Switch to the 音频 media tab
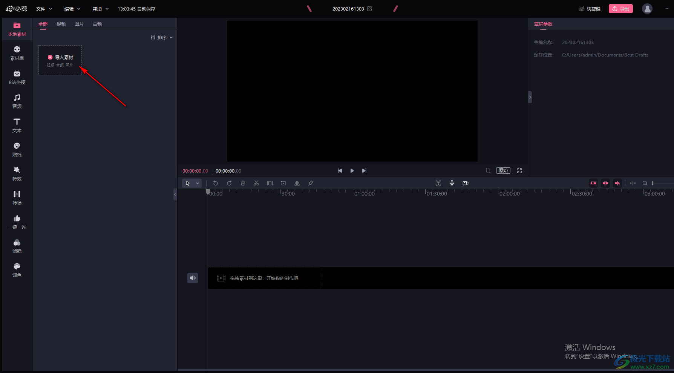The width and height of the screenshot is (674, 373). click(97, 24)
